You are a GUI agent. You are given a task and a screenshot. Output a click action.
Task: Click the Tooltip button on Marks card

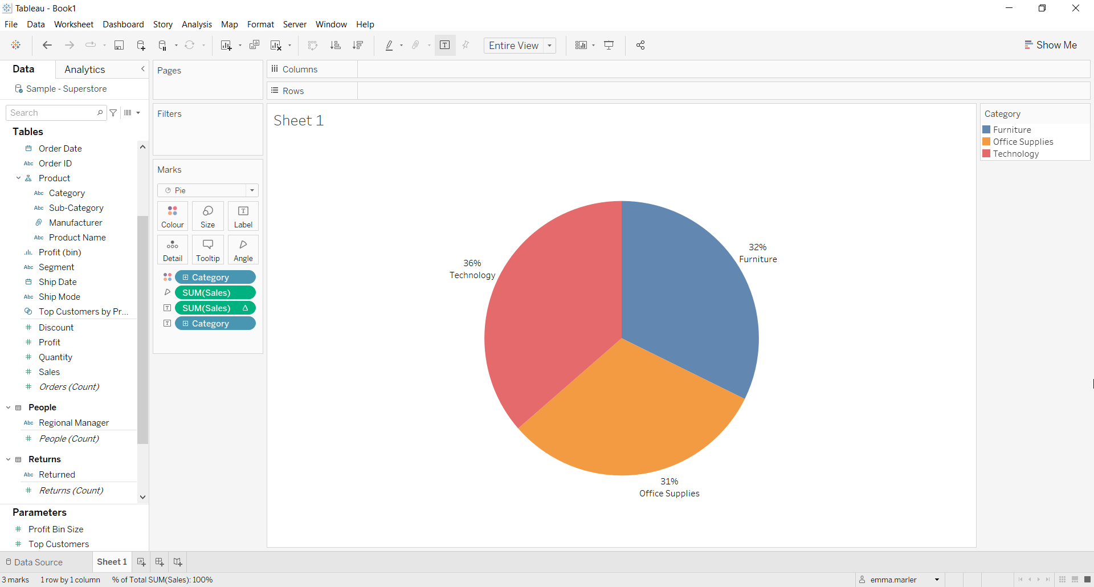coord(207,250)
